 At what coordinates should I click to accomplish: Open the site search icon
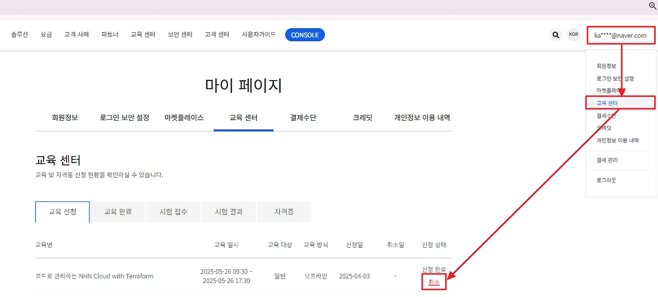556,35
